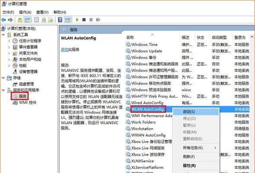This screenshot has width=255, height=173.
Task: Select the Windows Update service row
Action: pyautogui.click(x=187, y=51)
